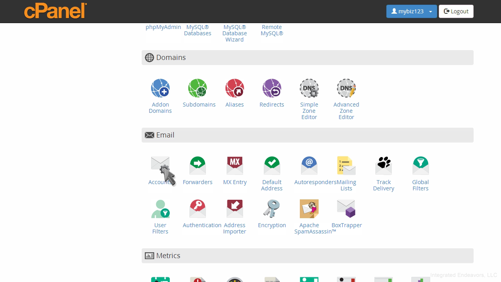
Task: Open the Advanced Zone Editor icon
Action: point(346,88)
